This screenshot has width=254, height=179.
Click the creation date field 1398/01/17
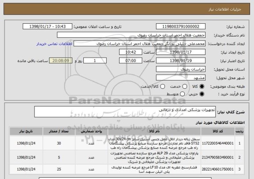click(x=181, y=52)
